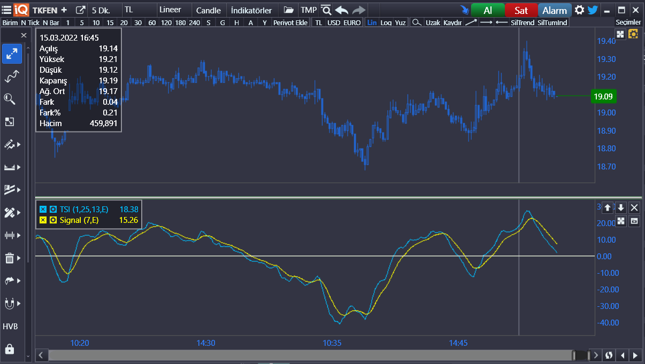Set currency to EURO
This screenshot has width=645, height=364.
point(352,22)
